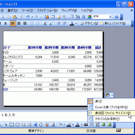The image size is (135, 135).
Task: Expand the Paste Options smart tag arrow
Action: coord(112,95)
